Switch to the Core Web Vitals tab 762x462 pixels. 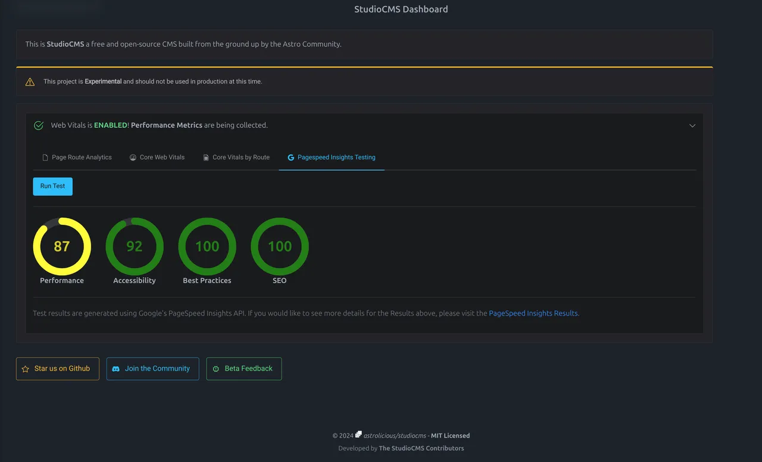pos(157,158)
